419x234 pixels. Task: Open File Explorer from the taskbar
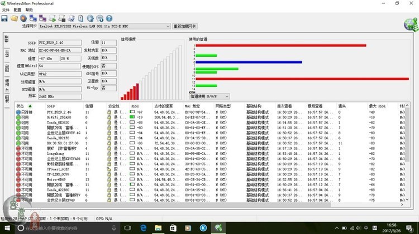click(x=158, y=228)
